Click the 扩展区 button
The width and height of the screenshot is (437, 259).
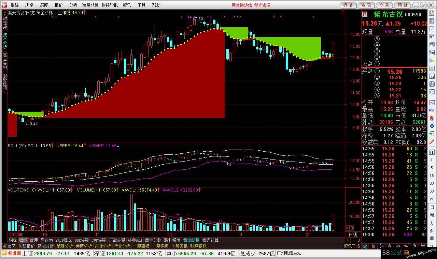9,246
